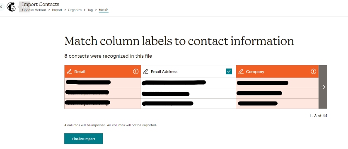Open the Email Address column header
The width and height of the screenshot is (348, 149).
click(x=188, y=71)
